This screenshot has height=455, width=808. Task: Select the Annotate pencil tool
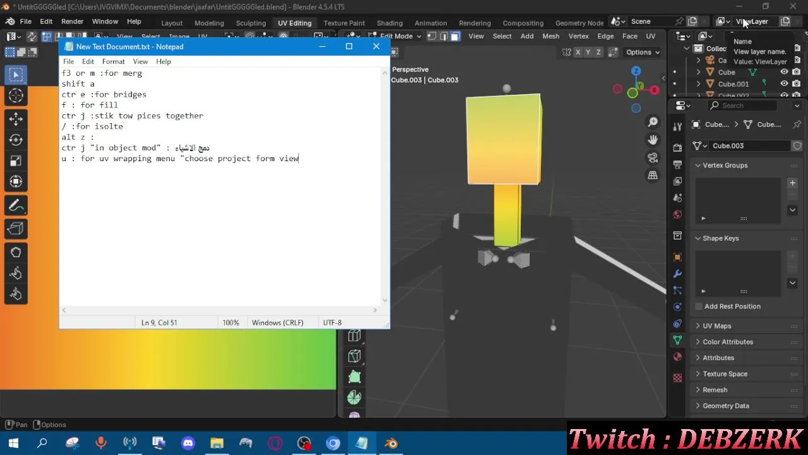pos(16,205)
